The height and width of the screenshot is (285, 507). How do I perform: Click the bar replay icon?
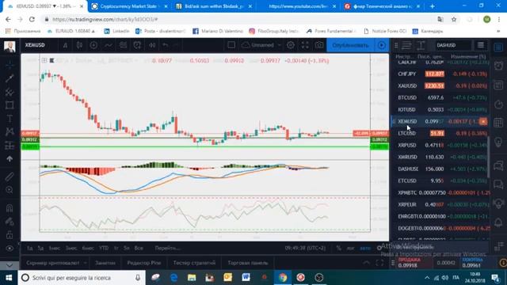coord(152,45)
